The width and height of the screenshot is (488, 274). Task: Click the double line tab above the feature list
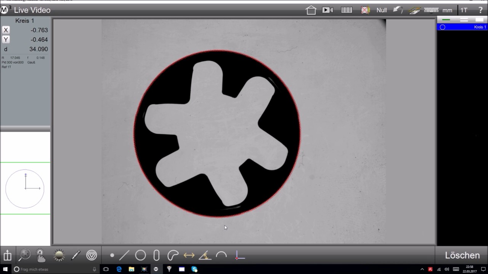point(464,19)
